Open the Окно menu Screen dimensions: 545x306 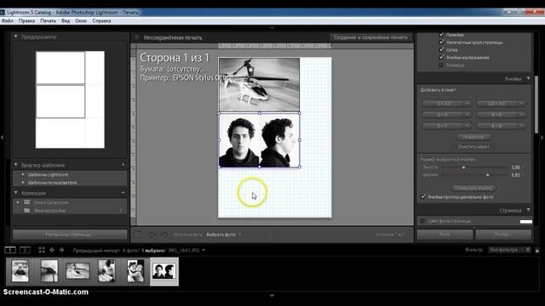(81, 20)
